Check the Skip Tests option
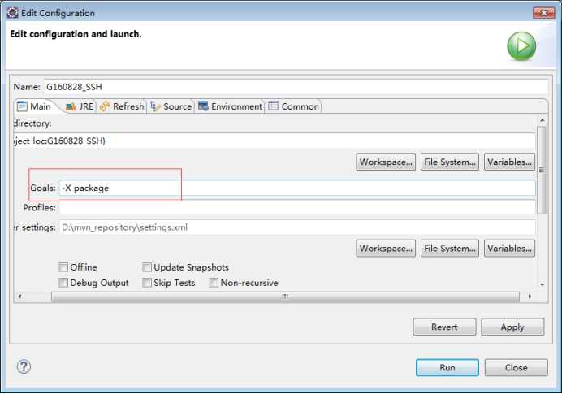 pyautogui.click(x=147, y=283)
